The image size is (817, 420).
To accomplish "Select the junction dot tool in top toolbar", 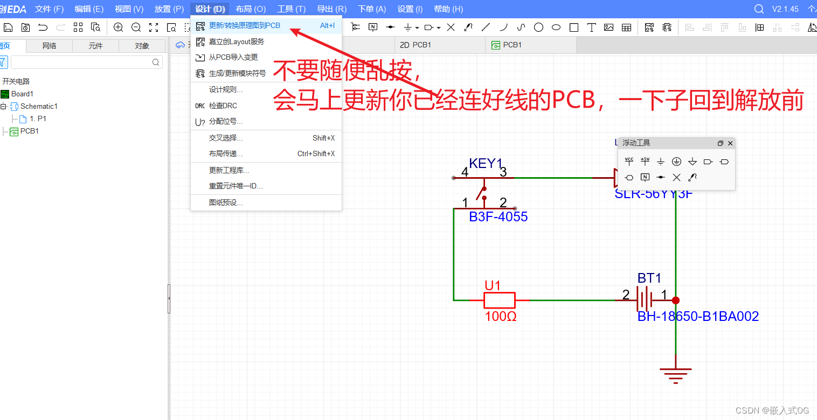I will click(x=391, y=27).
